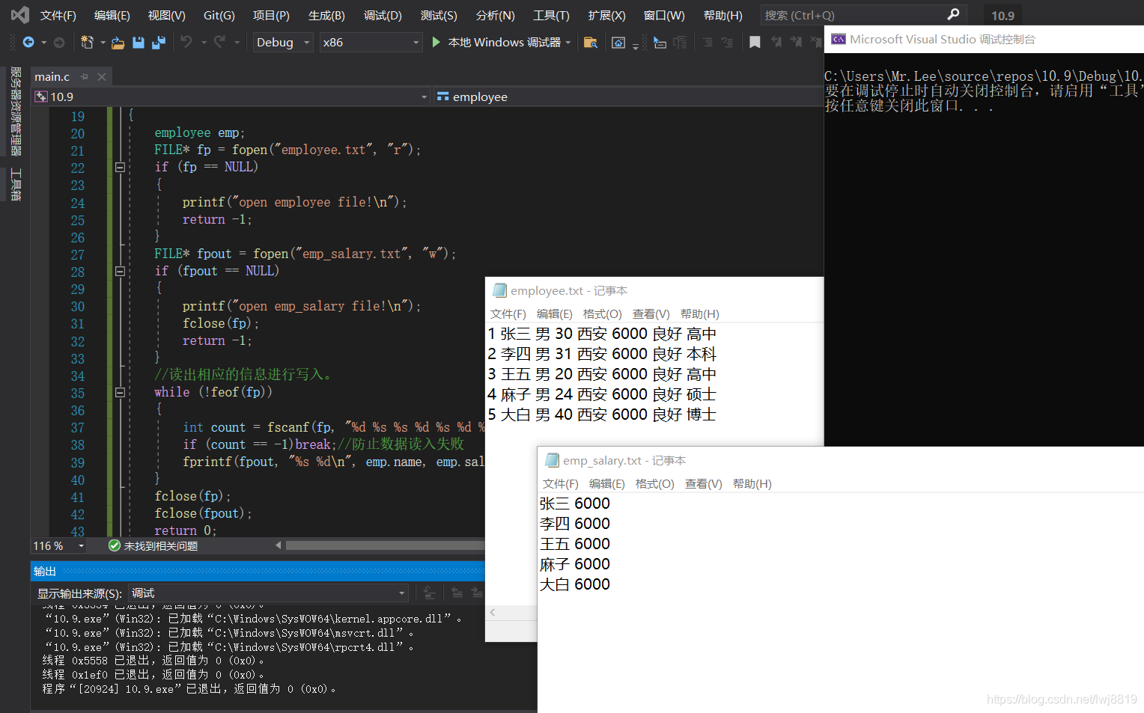
Task: Close the main.c editor tab
Action: point(102,76)
